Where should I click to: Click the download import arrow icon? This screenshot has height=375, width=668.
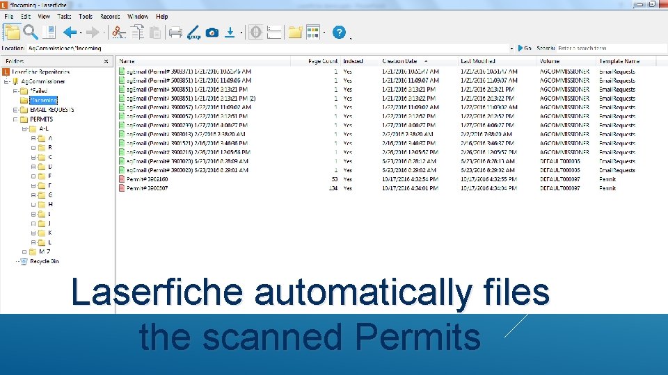(x=230, y=33)
